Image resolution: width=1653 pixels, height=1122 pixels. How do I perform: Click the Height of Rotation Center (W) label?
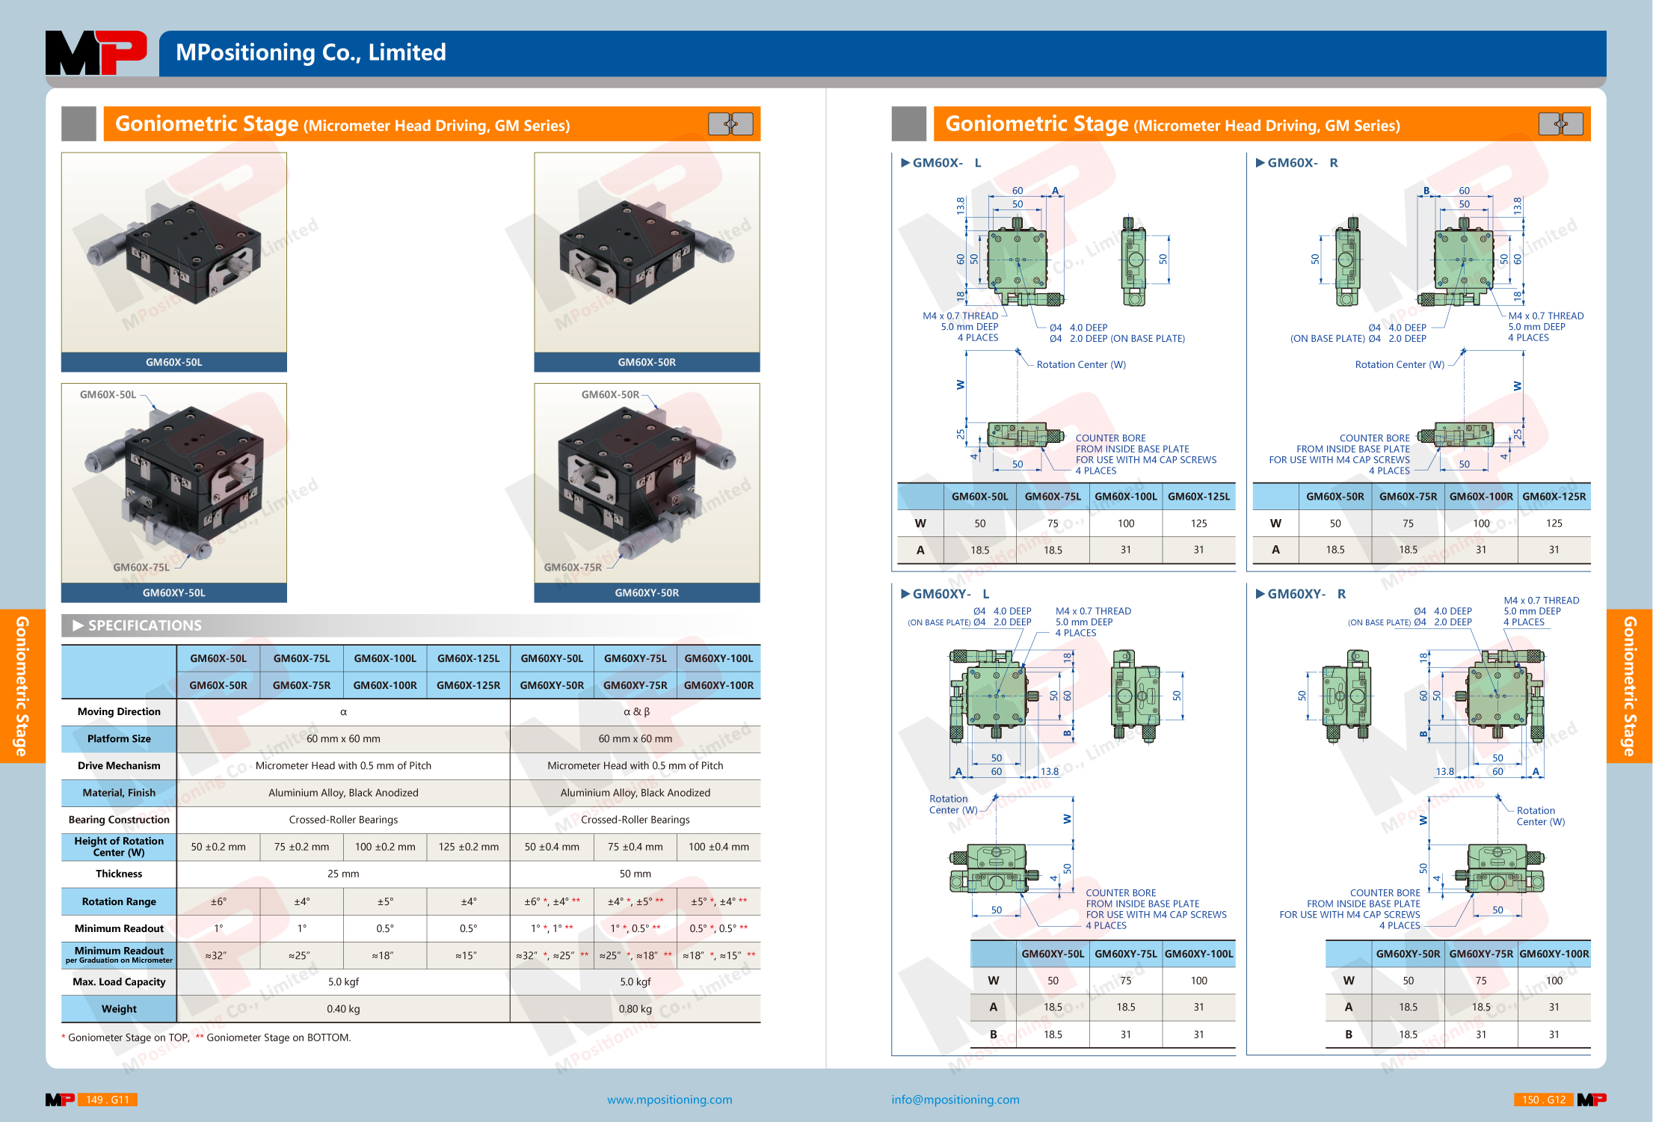tap(119, 847)
